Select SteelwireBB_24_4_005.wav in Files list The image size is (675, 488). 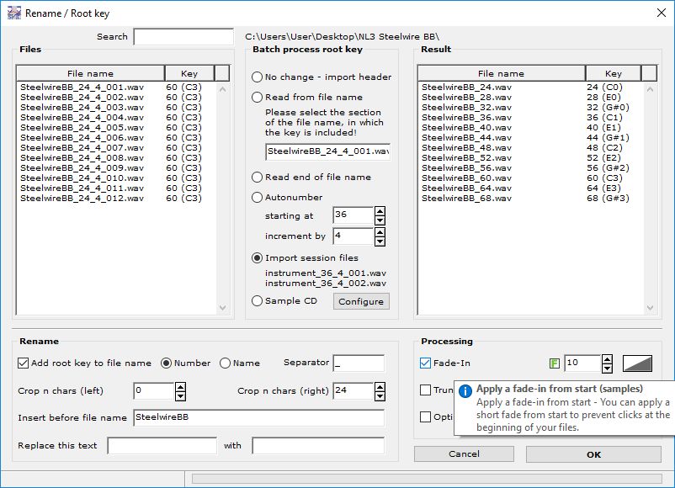point(82,128)
